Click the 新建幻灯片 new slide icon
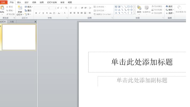Screen dimensions: 190x107 (x=20, y=8)
